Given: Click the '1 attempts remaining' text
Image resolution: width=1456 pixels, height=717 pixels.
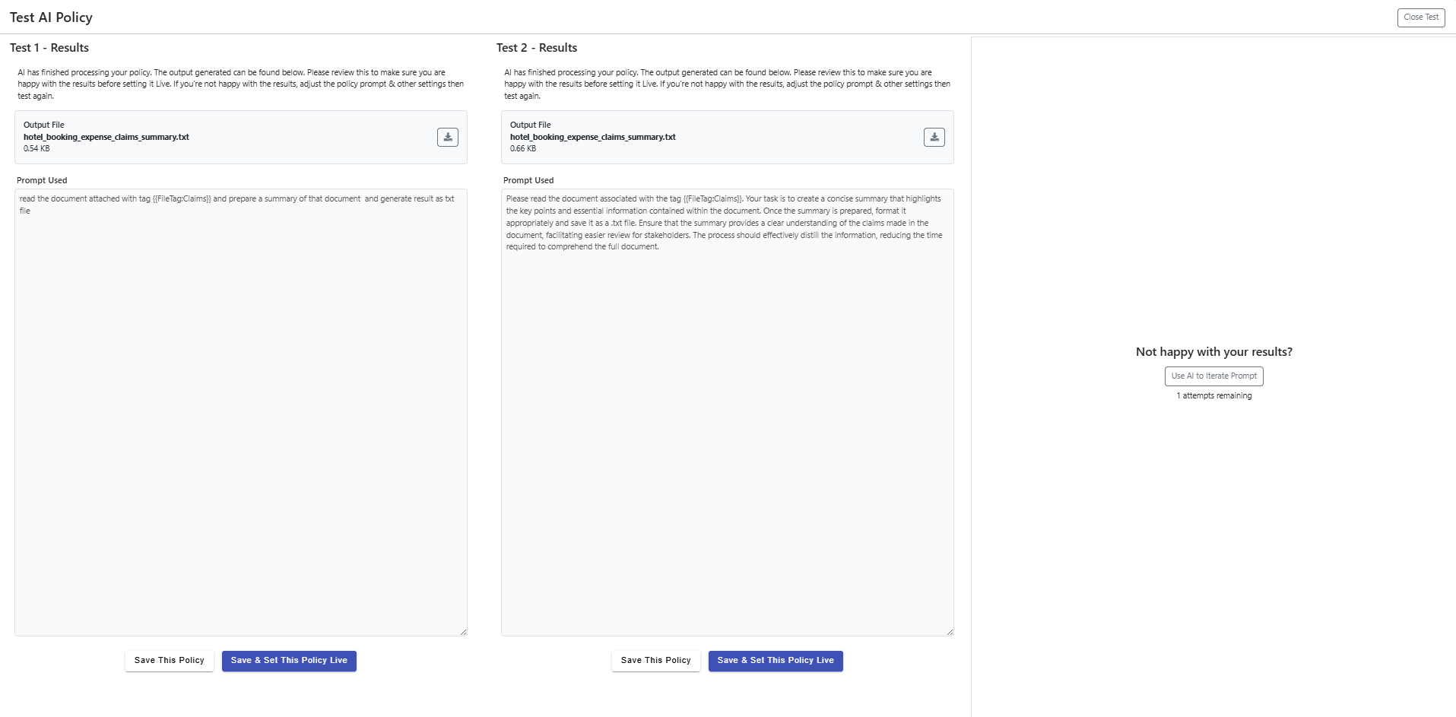Looking at the screenshot, I should coord(1213,396).
